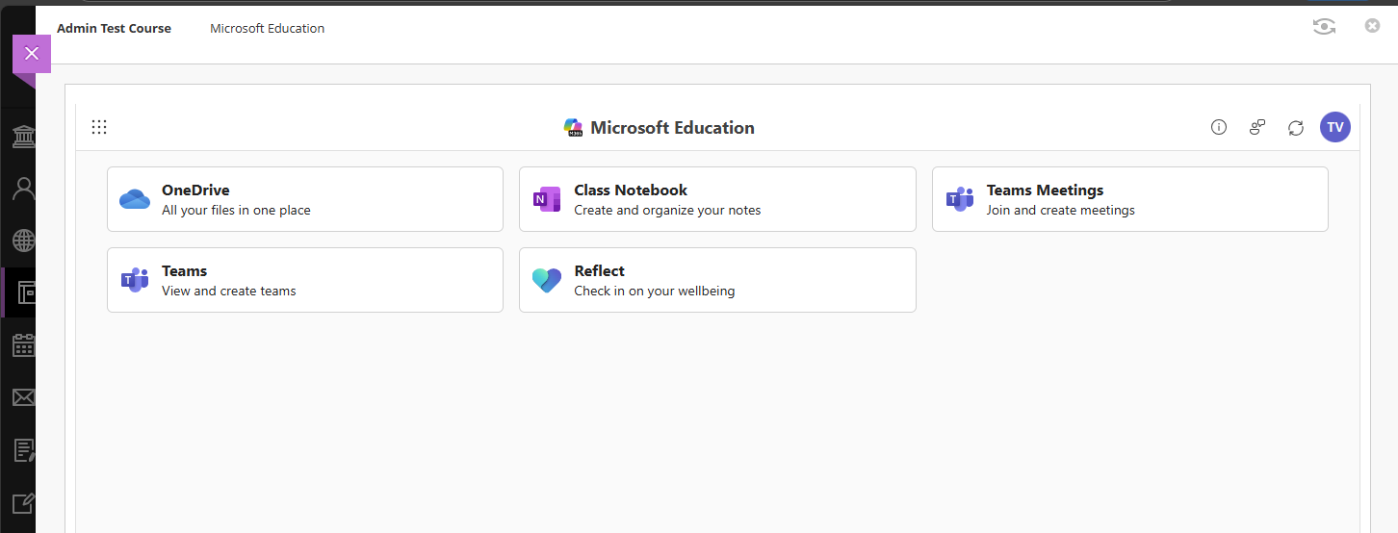Open the app launcher grid icon

click(x=99, y=127)
